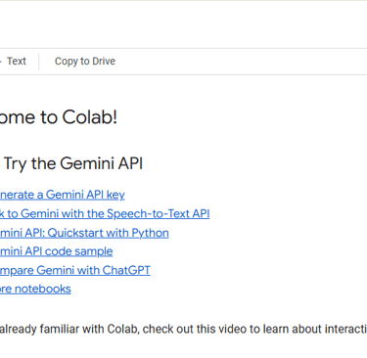Add a new Text cell
This screenshot has height=358, width=367.
[x=13, y=62]
